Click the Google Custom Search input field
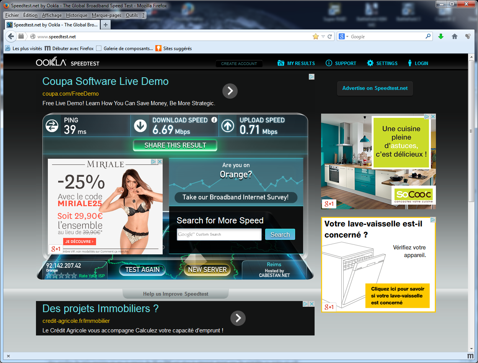The width and height of the screenshot is (478, 363). tap(219, 234)
